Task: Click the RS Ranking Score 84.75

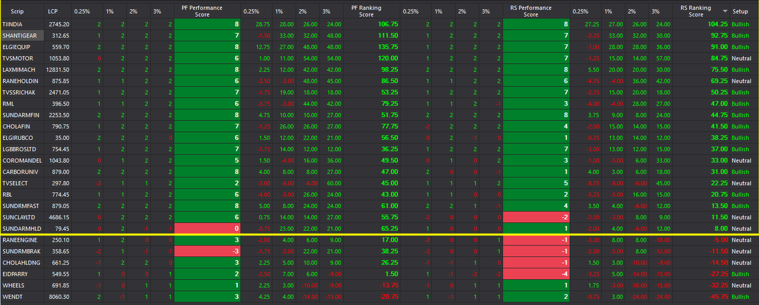Action: tap(719, 58)
